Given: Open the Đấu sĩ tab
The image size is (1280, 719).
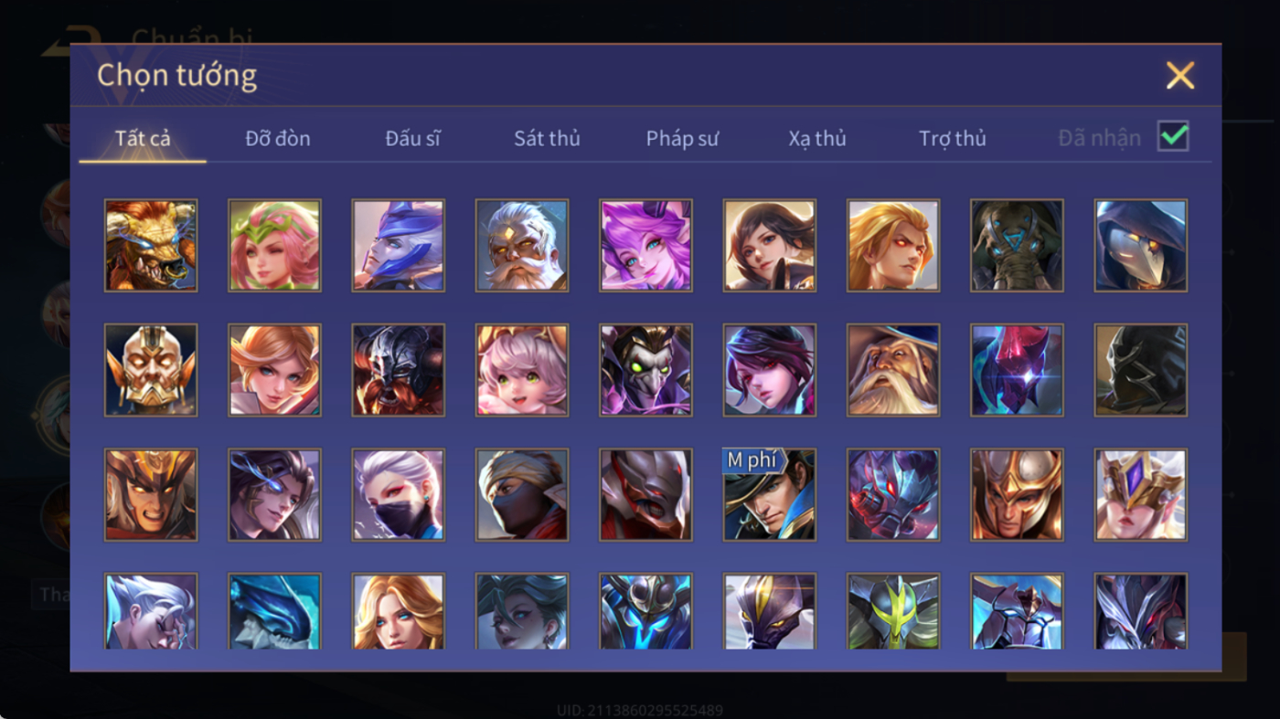Looking at the screenshot, I should 412,139.
